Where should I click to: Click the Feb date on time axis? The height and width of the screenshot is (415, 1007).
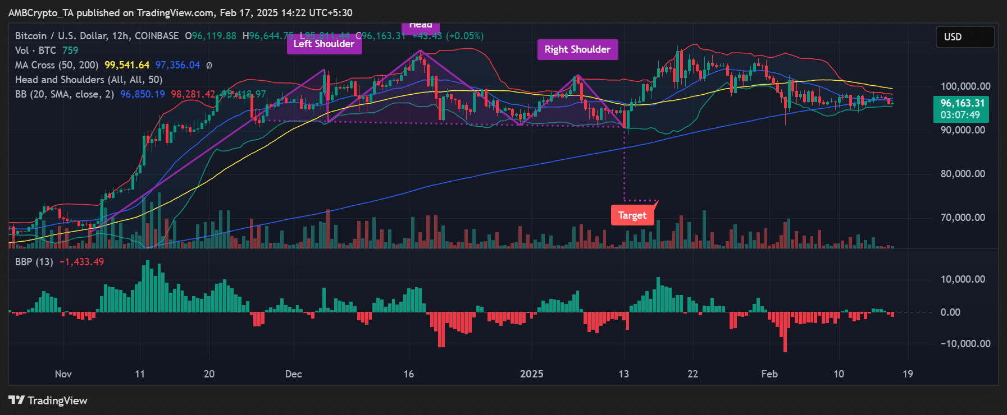[769, 374]
